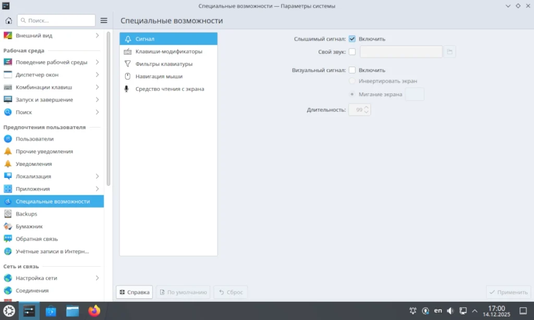The height and width of the screenshot is (320, 534).
Task: Open the Discover store taskbar icon
Action: pyautogui.click(x=51, y=311)
